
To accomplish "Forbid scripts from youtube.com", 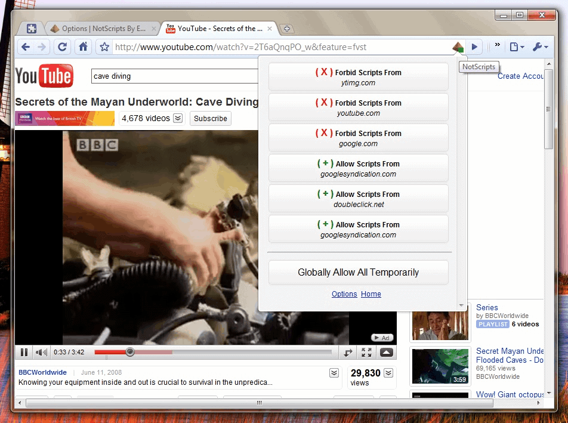I will tap(358, 107).
